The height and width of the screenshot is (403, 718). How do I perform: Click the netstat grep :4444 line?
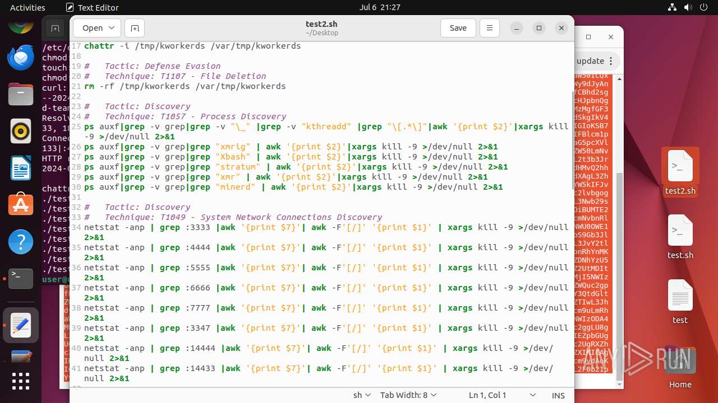point(326,252)
